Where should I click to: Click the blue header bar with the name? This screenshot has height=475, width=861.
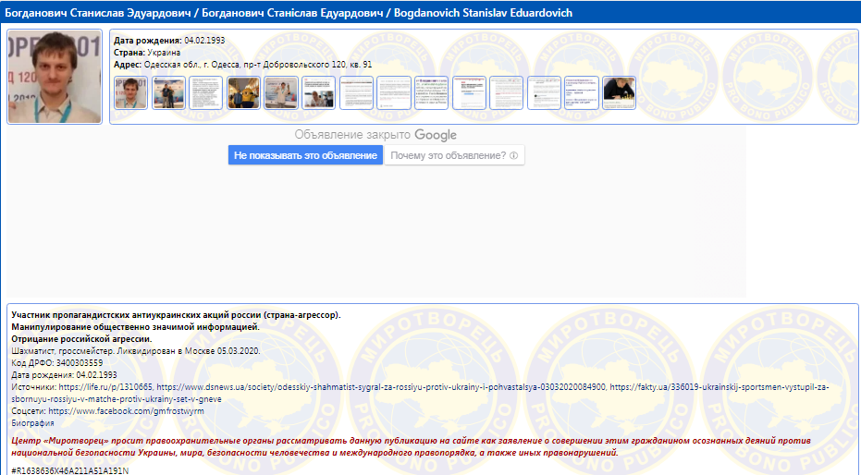[x=430, y=13]
